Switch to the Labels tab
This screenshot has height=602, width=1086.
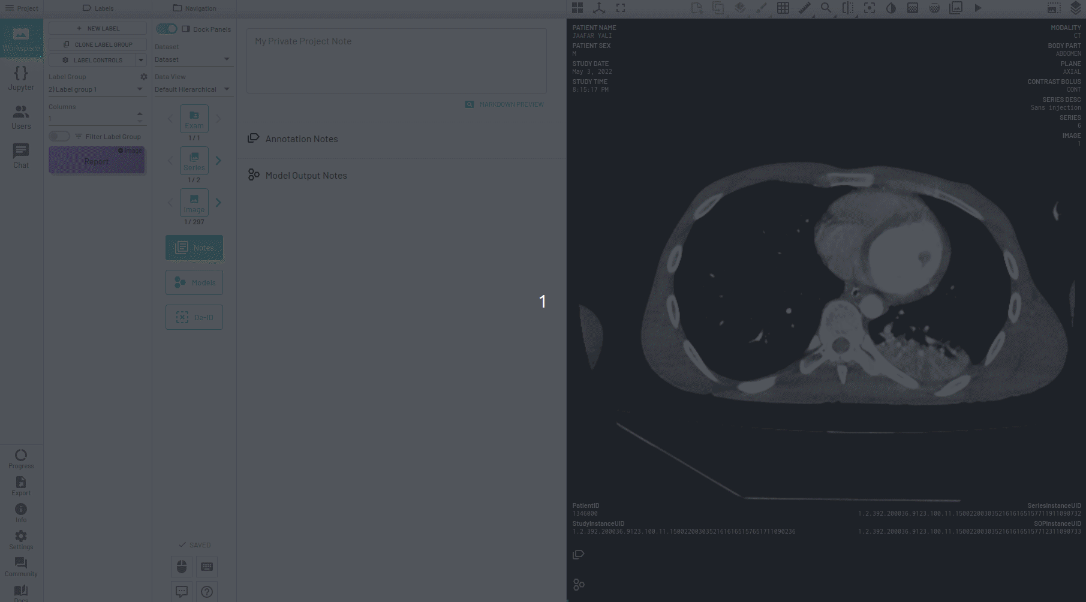coord(98,8)
